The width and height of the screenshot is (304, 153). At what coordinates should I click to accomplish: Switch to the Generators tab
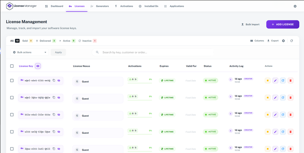100,6
